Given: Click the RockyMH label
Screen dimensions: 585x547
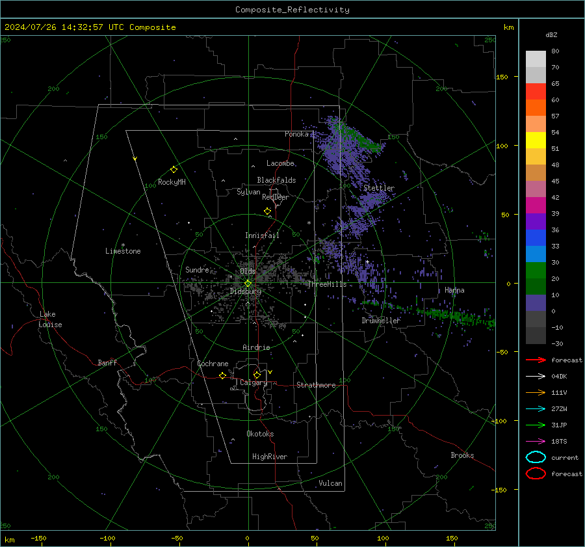Looking at the screenshot, I should 172,182.
